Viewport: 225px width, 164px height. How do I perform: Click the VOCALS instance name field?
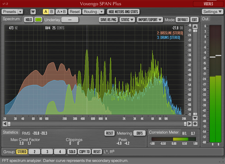pos(208,4)
